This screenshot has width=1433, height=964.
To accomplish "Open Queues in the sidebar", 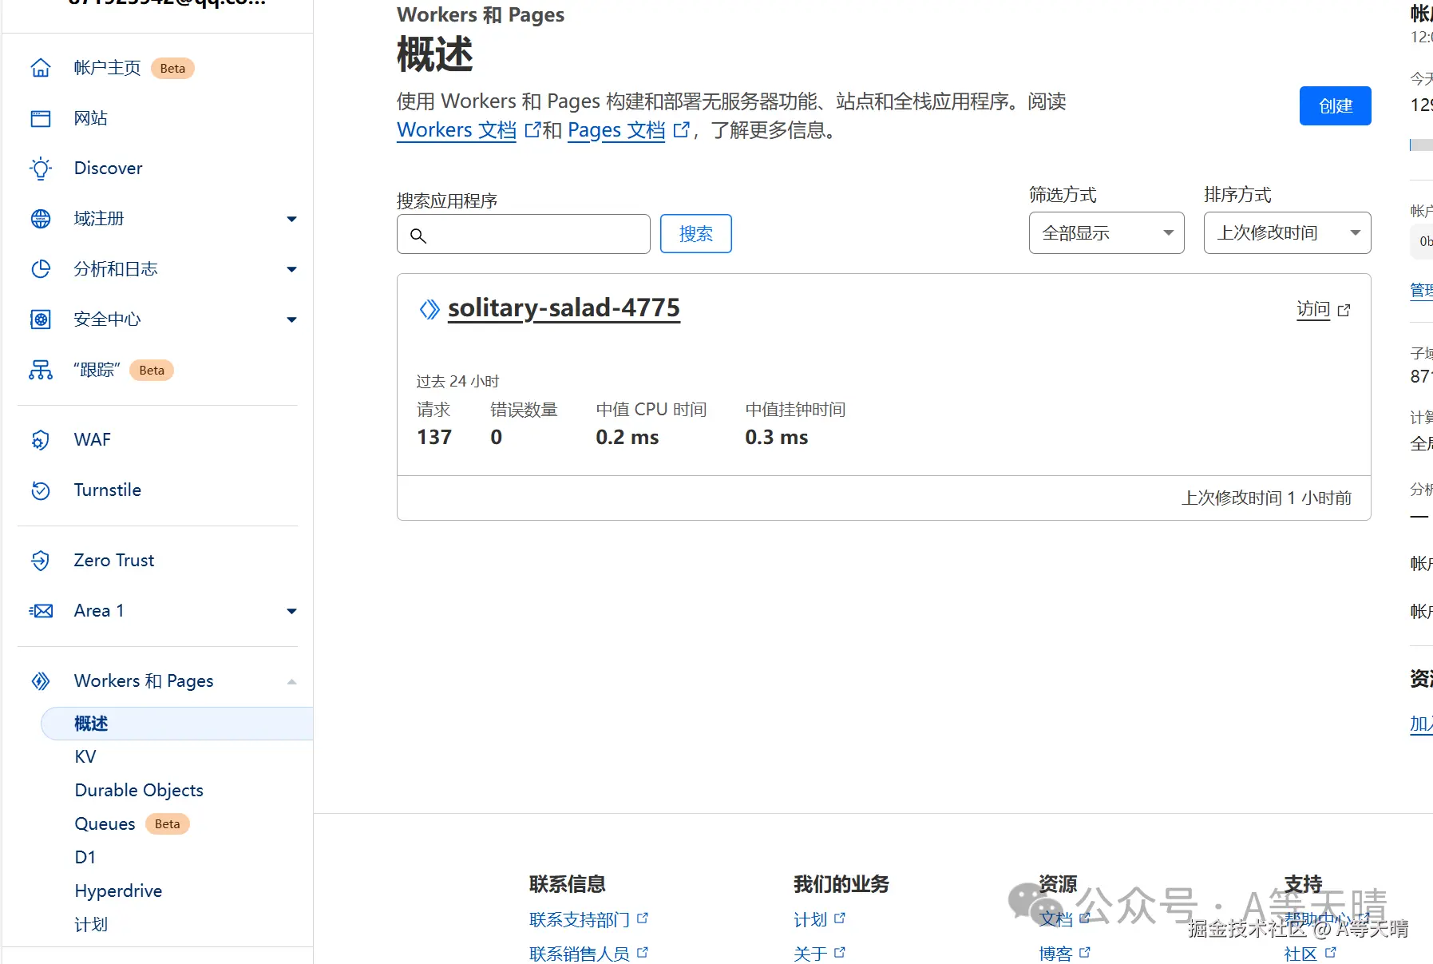I will [105, 824].
